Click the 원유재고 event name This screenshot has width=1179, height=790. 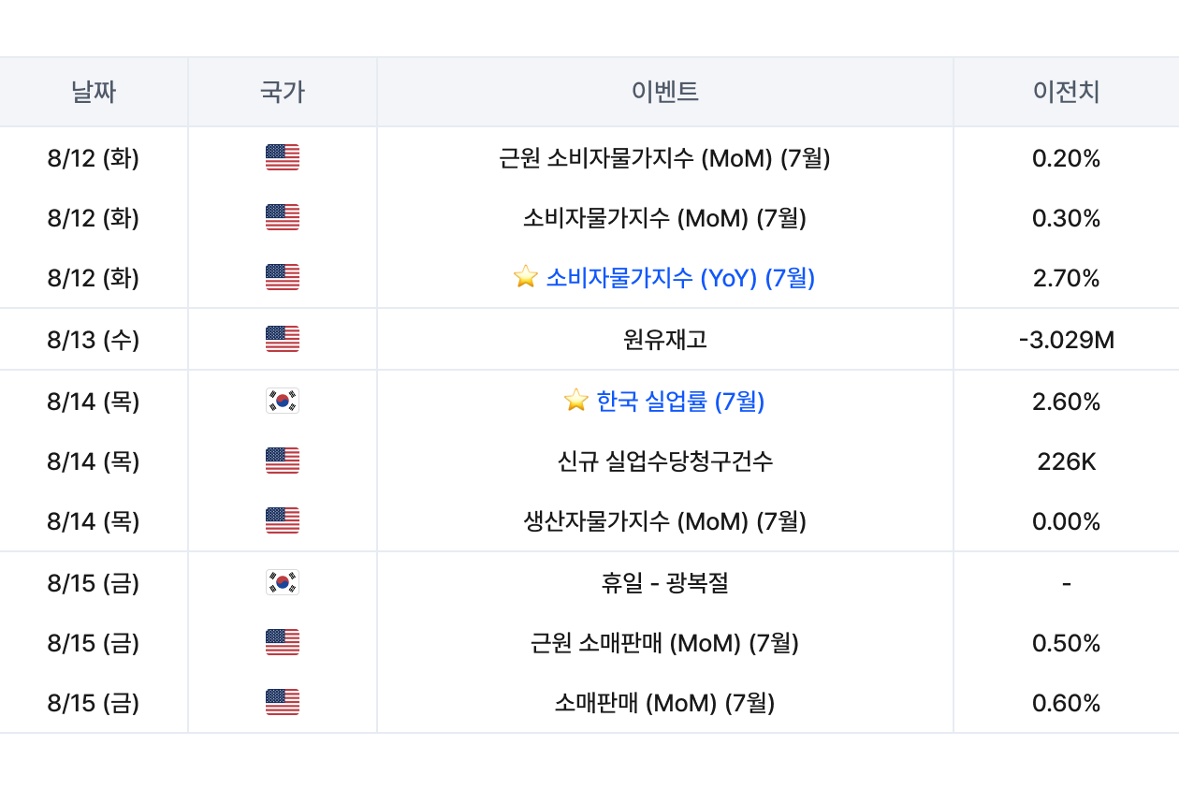coord(665,340)
